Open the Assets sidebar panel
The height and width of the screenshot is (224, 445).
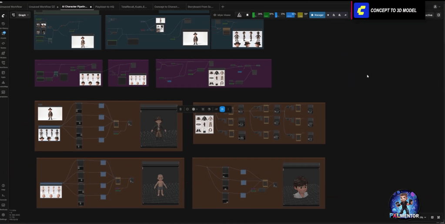tap(3, 35)
